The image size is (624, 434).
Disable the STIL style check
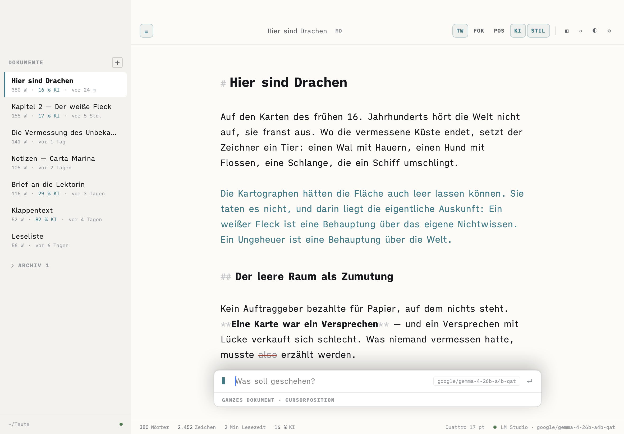(x=538, y=31)
